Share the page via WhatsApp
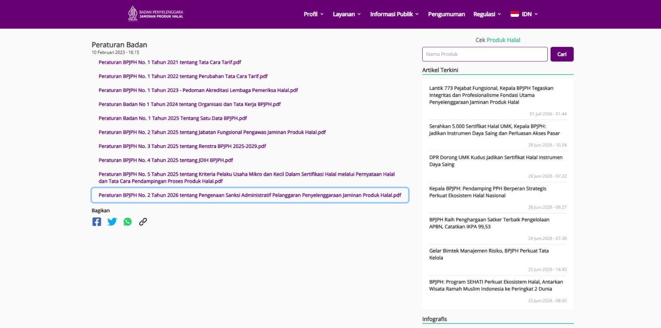 [x=128, y=222]
